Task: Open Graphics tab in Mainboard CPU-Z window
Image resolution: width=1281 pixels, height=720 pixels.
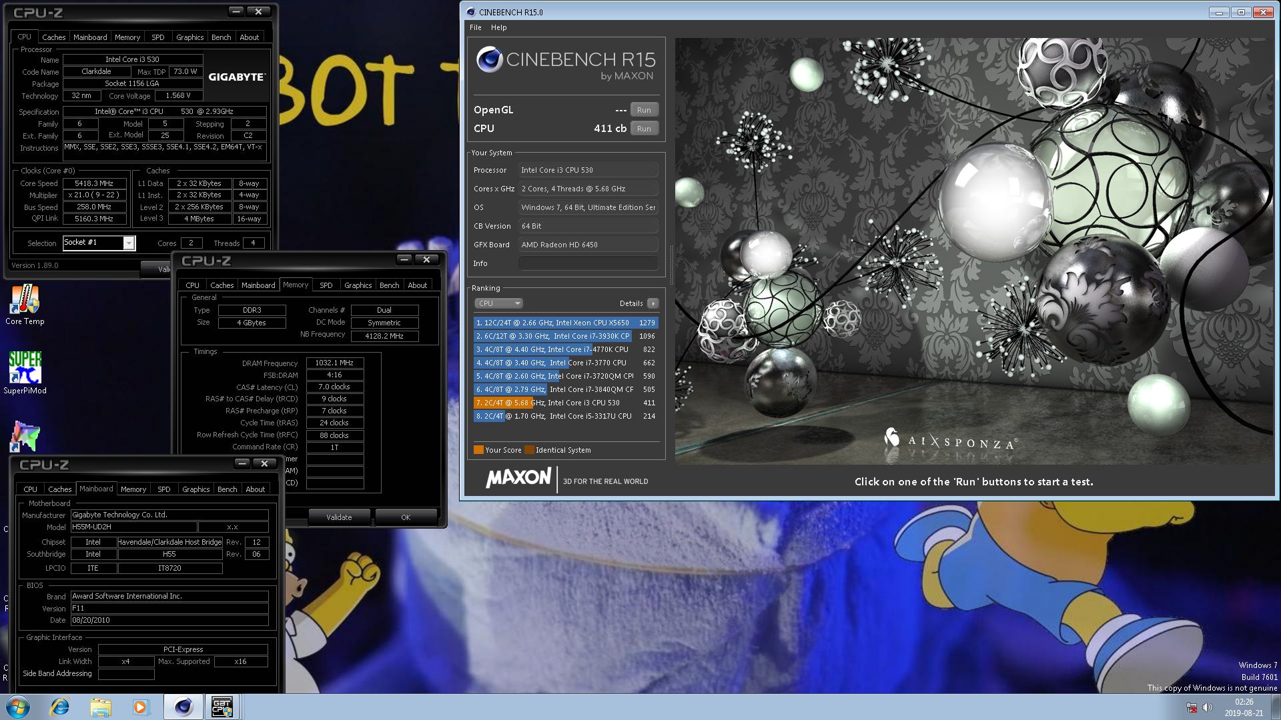Action: coord(196,489)
